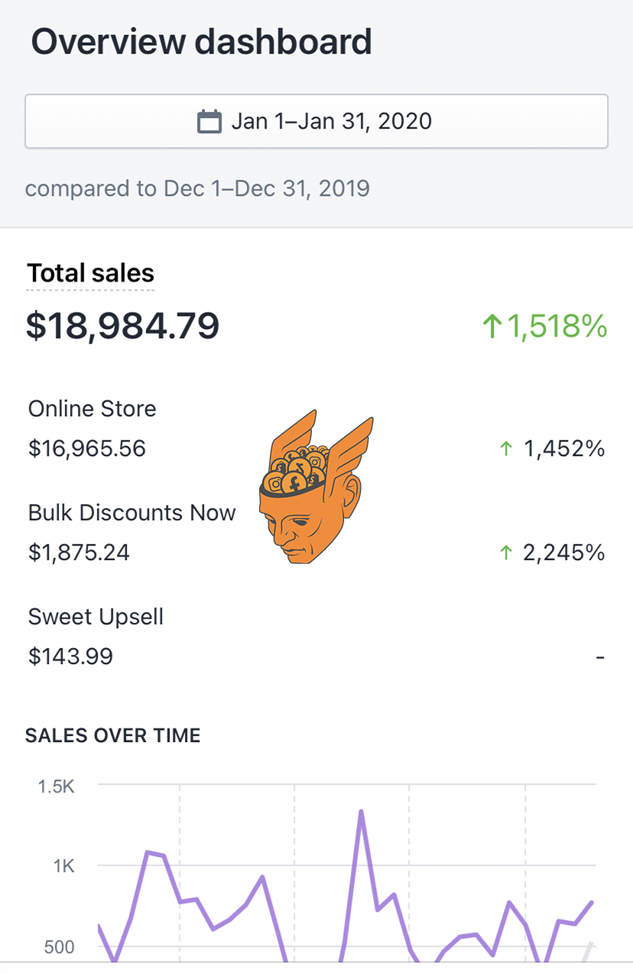Click the $18,984.79 total sales figure
Image resolution: width=633 pixels, height=973 pixels.
pos(123,326)
